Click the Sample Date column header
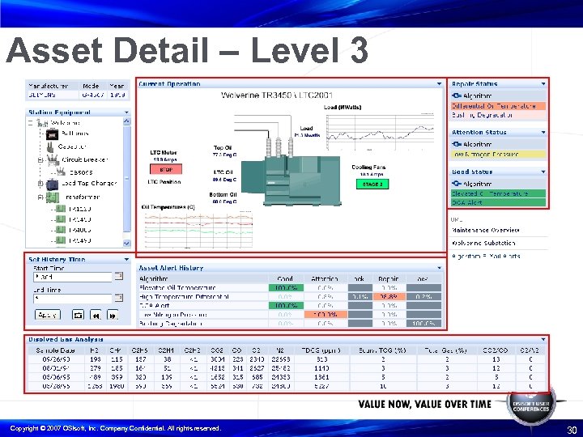Image resolution: width=583 pixels, height=437 pixels. (55, 350)
